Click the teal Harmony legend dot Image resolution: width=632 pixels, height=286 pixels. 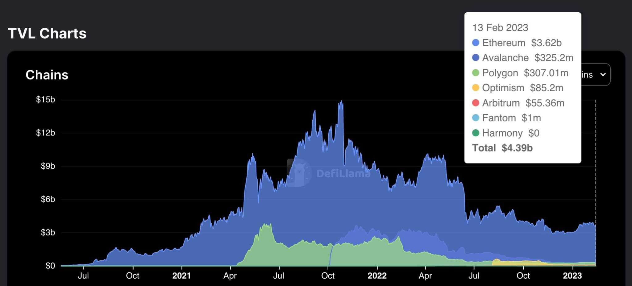coord(475,133)
